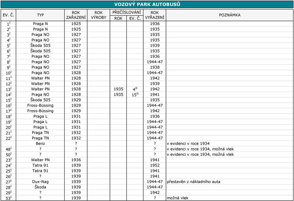Click Praga L in row 18

point(40,116)
